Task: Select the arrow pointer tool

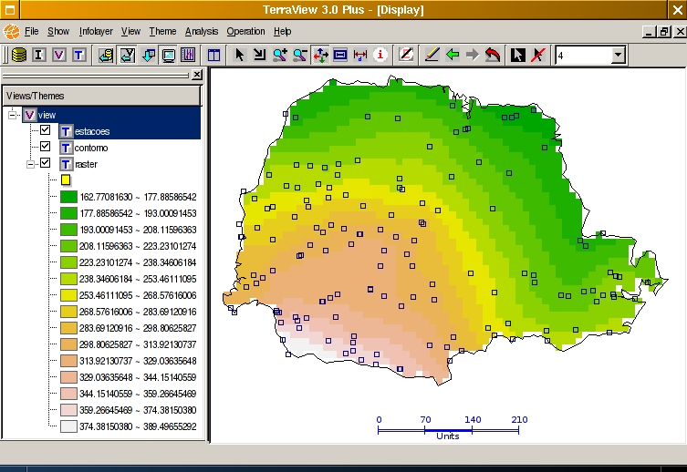Action: click(x=240, y=55)
